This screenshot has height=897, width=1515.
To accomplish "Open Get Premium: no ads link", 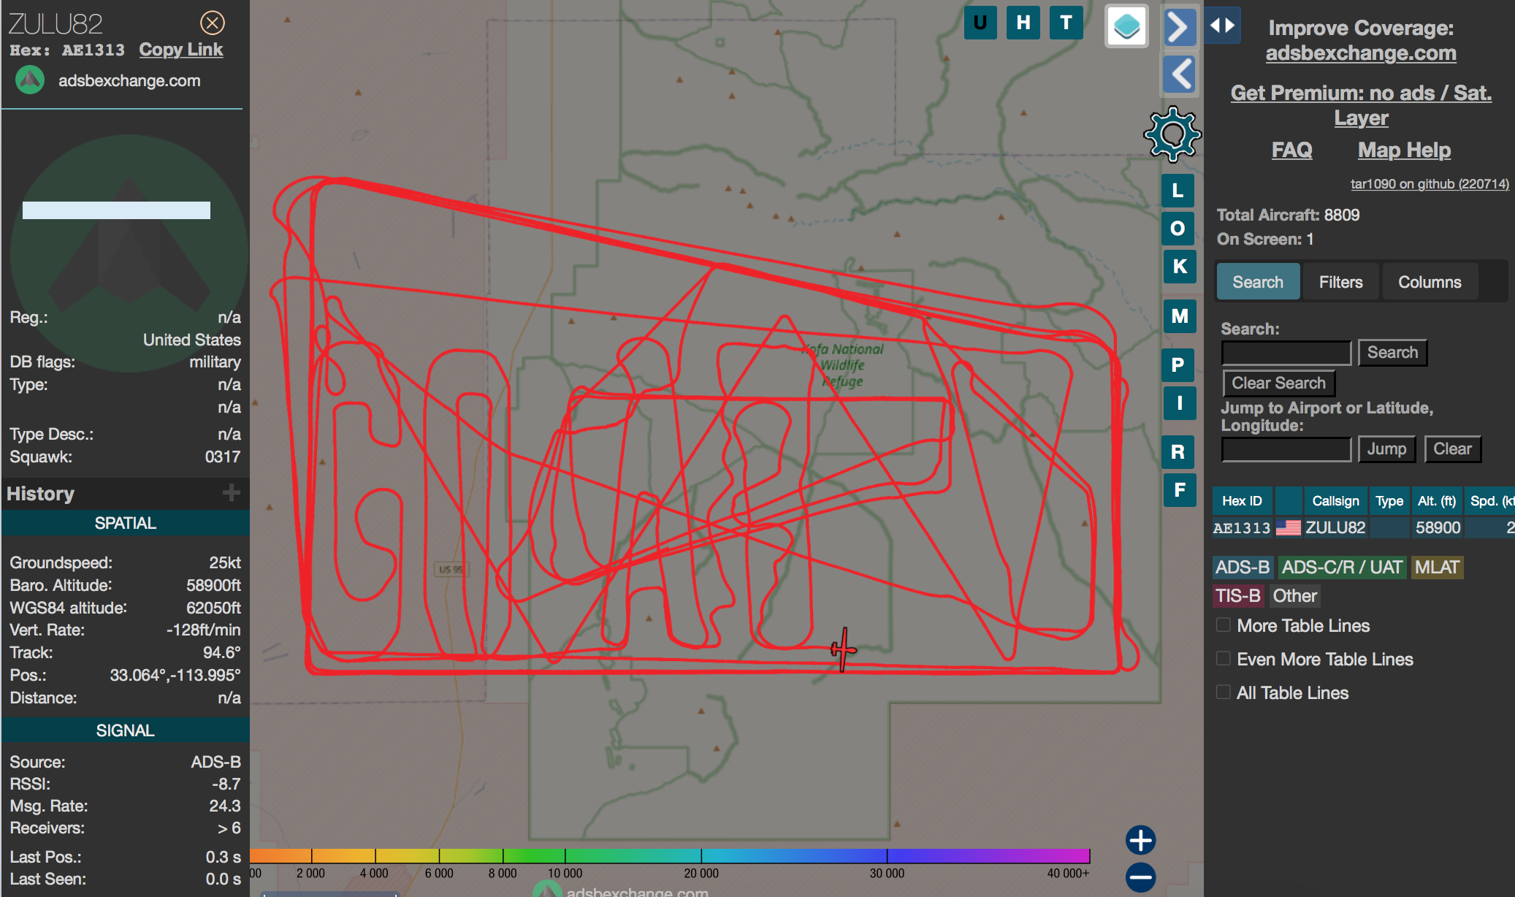I will click(1361, 104).
